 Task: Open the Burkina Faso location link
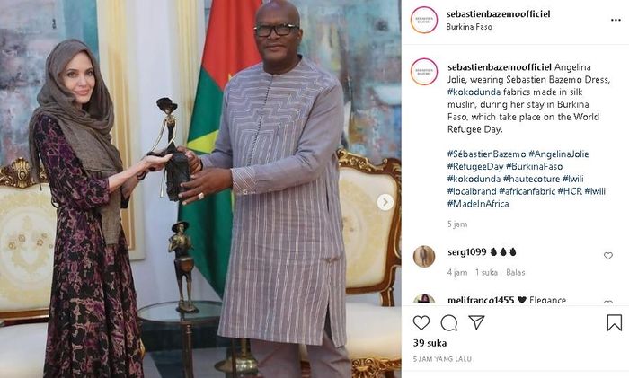click(469, 27)
